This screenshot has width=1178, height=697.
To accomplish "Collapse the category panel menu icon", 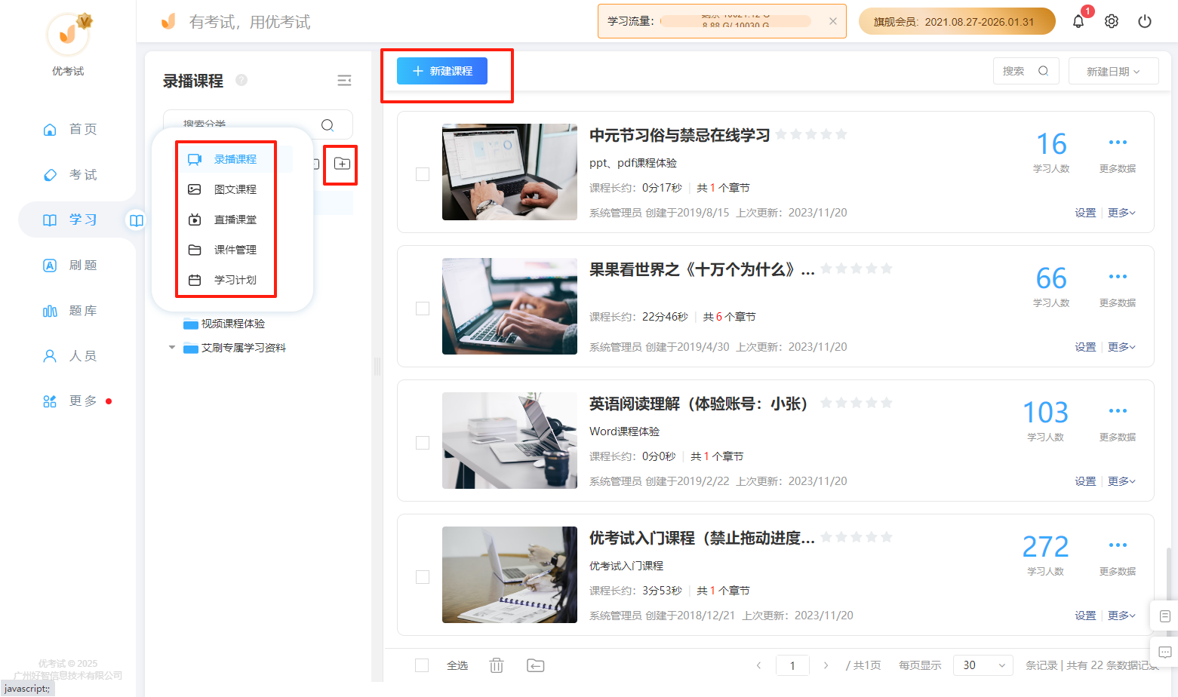I will click(x=344, y=81).
